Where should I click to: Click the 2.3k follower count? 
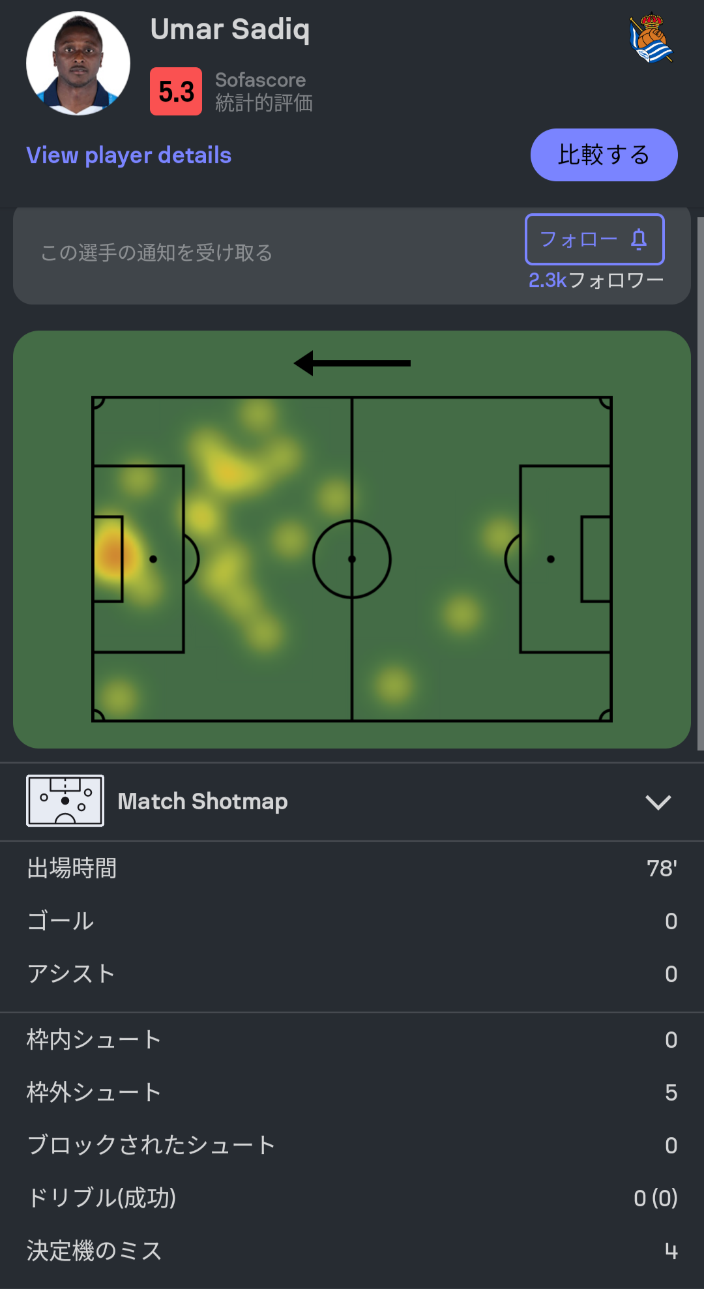tap(595, 280)
